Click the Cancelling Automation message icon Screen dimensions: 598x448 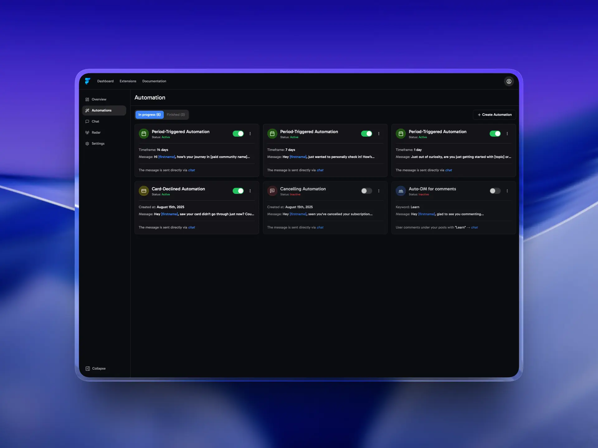tap(272, 191)
